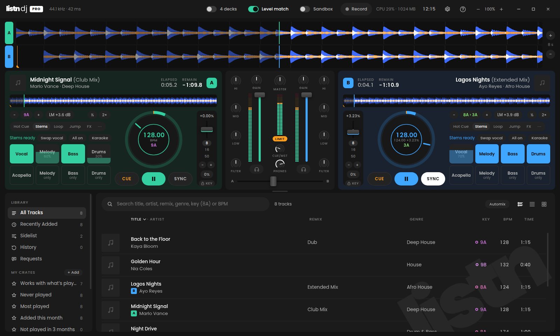The height and width of the screenshot is (336, 560).
Task: Enable the 4 decks switch
Action: [211, 9]
